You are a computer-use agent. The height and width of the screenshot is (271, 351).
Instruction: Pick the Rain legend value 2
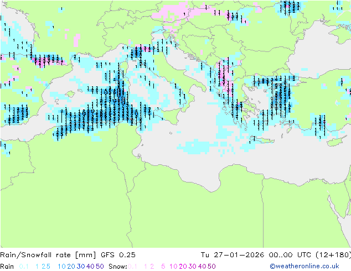click(43, 267)
